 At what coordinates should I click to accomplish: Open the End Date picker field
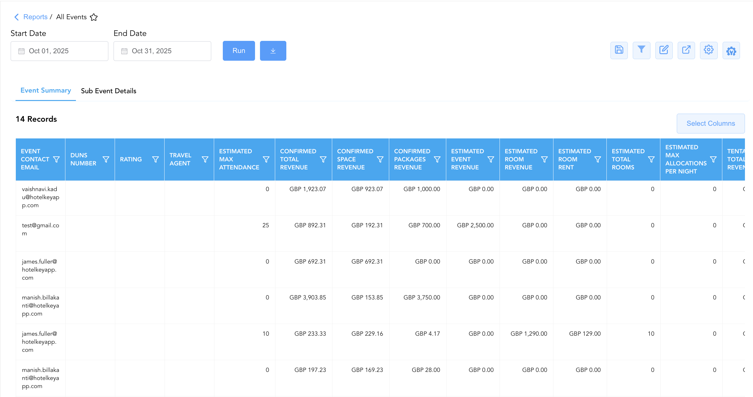[x=162, y=51]
